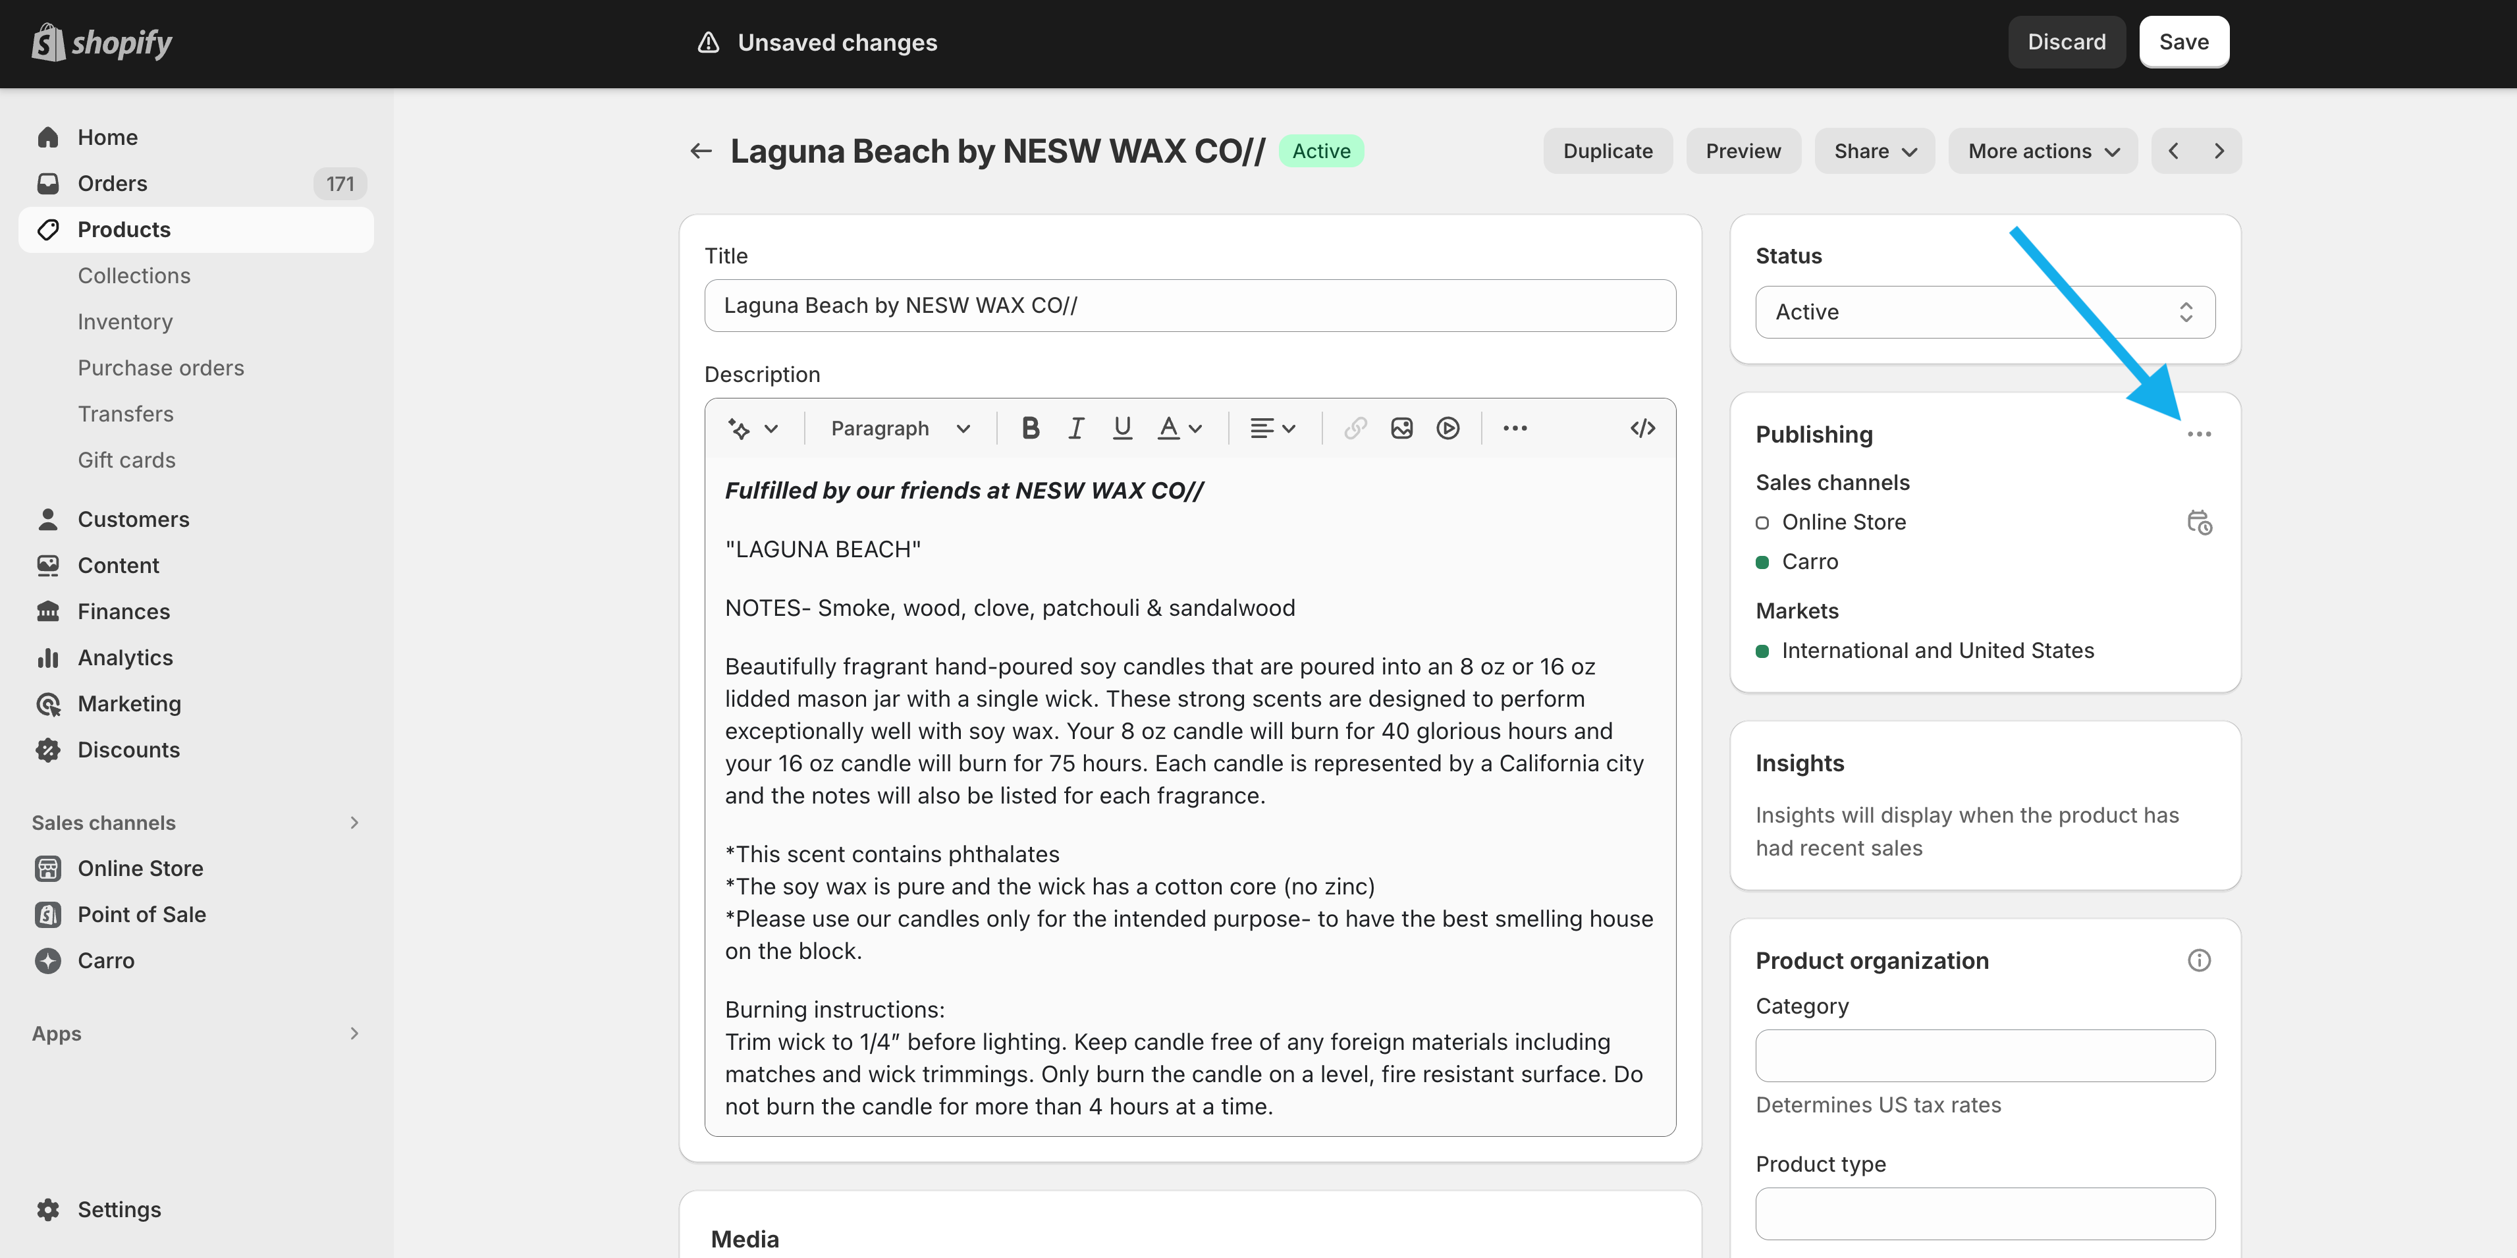This screenshot has height=1258, width=2517.
Task: Insert image into the description
Action: (x=1401, y=428)
